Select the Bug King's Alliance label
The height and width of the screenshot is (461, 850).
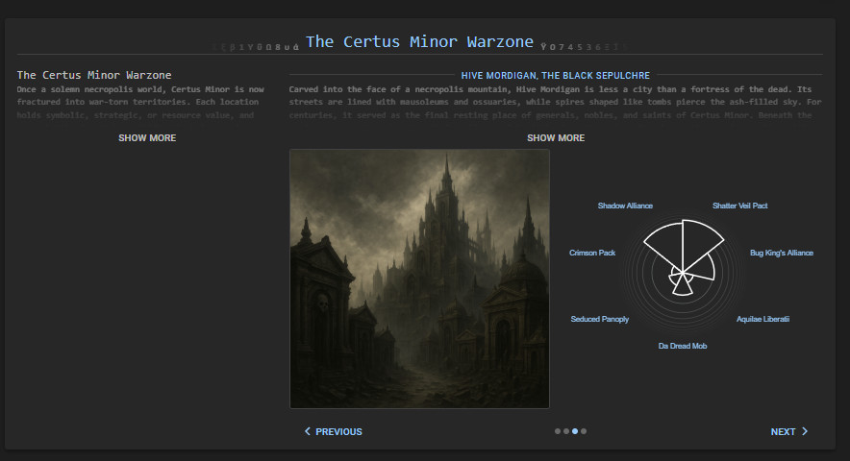(x=781, y=254)
